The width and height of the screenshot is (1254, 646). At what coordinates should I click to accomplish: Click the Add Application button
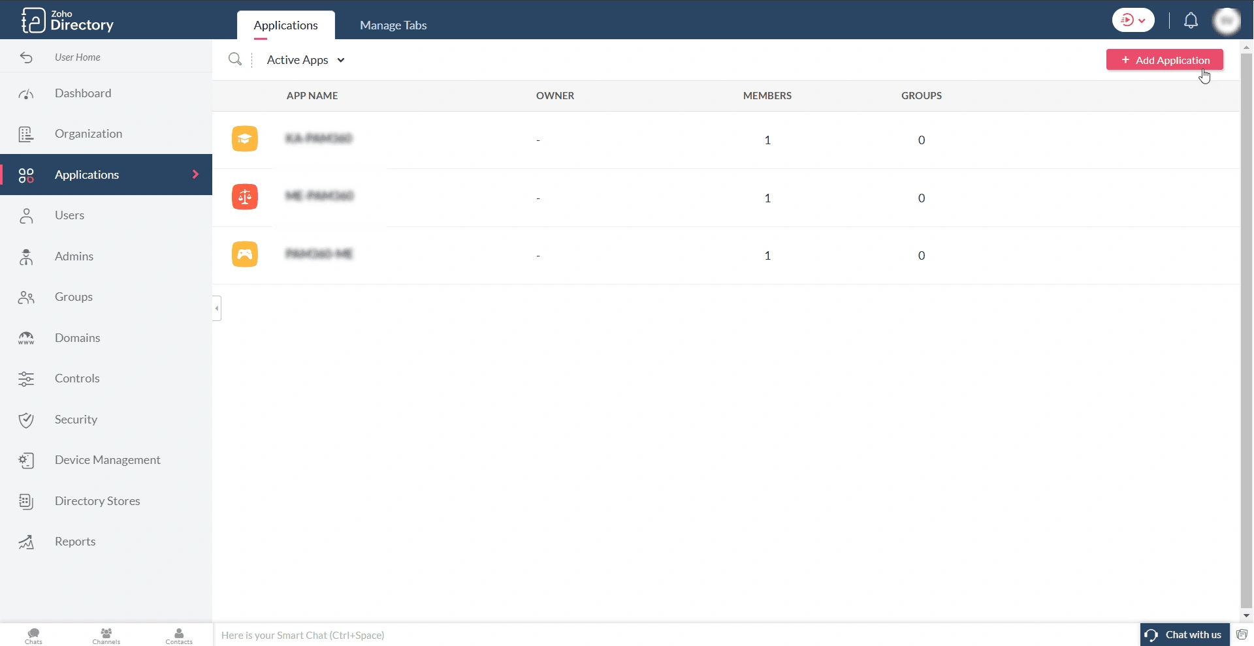tap(1165, 59)
